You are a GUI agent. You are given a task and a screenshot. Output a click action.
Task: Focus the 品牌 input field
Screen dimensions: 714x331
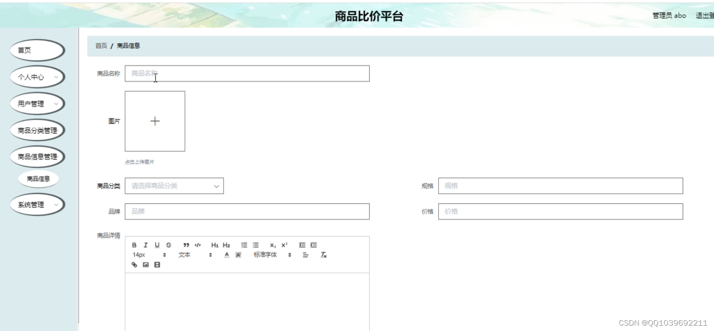tap(247, 211)
